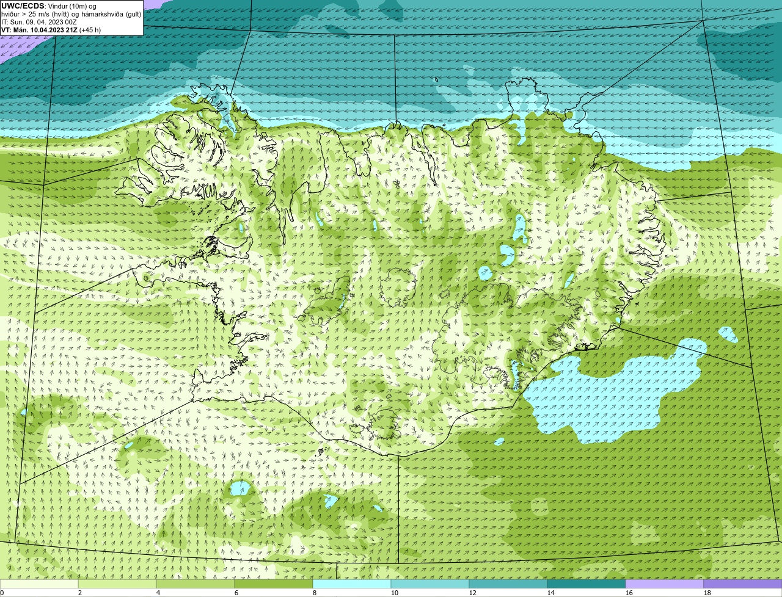Click the "hviður > 25 m/s (hvítt)" description line
782x597 pixels.
tap(71, 14)
